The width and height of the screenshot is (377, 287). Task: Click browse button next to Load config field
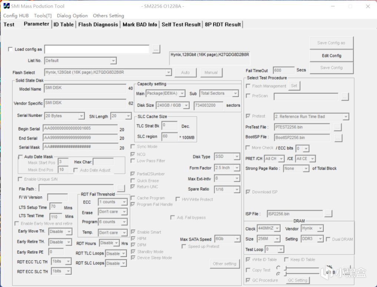(156, 49)
